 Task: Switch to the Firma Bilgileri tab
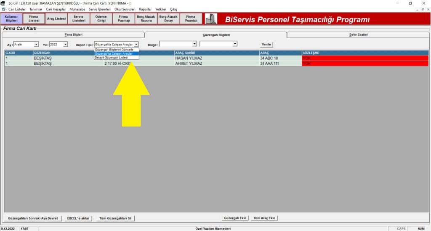pyautogui.click(x=73, y=35)
